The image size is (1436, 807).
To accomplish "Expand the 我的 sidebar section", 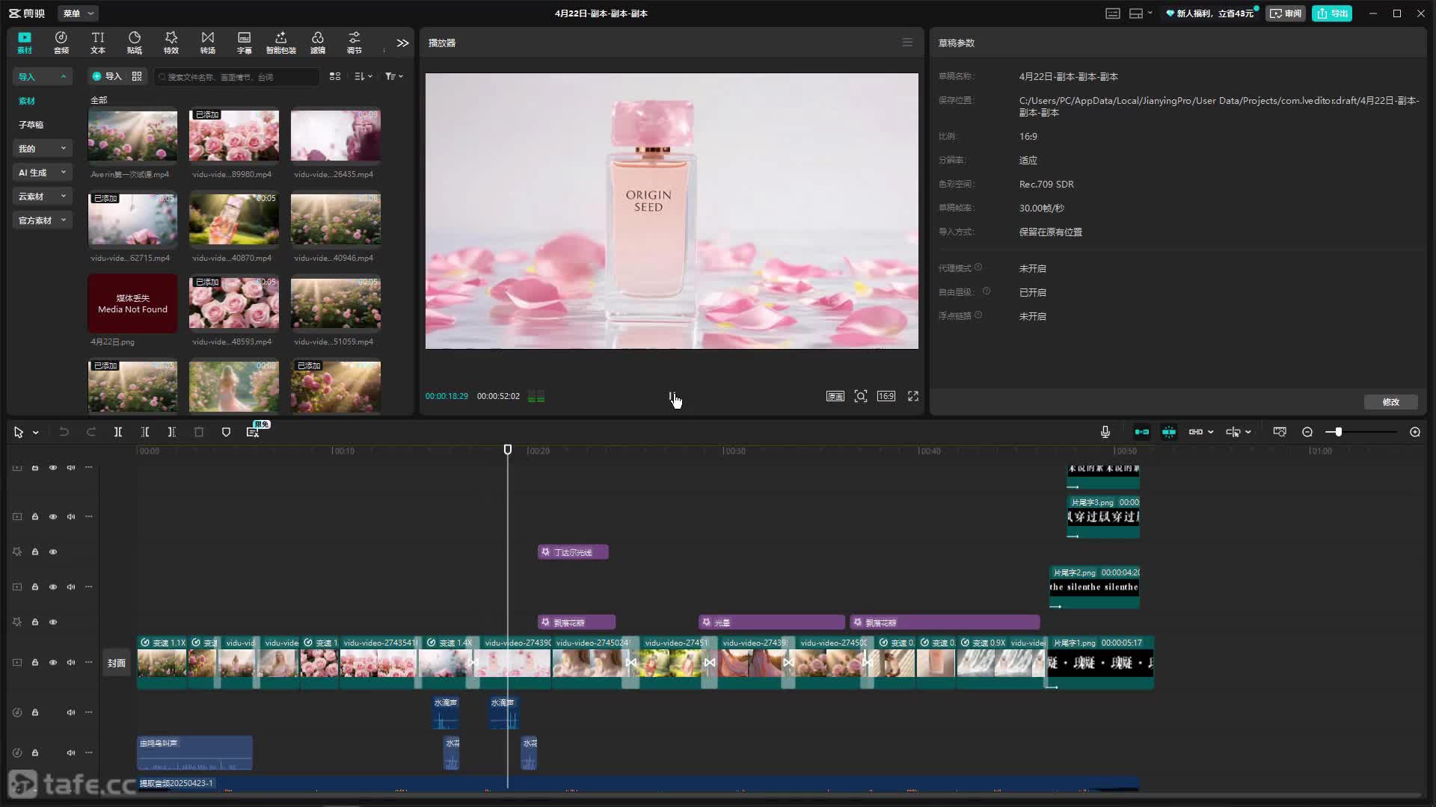I will pyautogui.click(x=42, y=149).
